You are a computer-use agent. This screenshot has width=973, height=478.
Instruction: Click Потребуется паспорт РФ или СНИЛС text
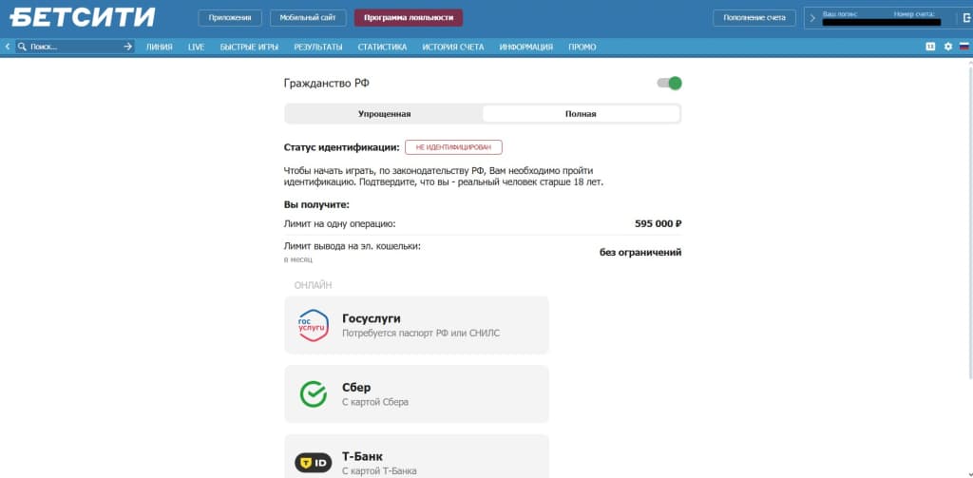421,334
